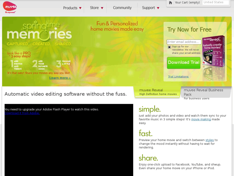Click 'Try Now for Free' heading
The width and height of the screenshot is (234, 176).
189,29
